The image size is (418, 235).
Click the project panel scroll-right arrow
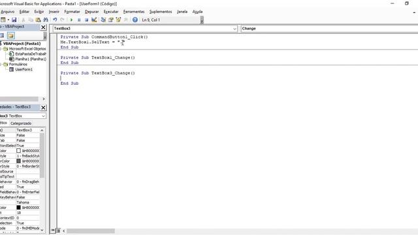pos(44,99)
